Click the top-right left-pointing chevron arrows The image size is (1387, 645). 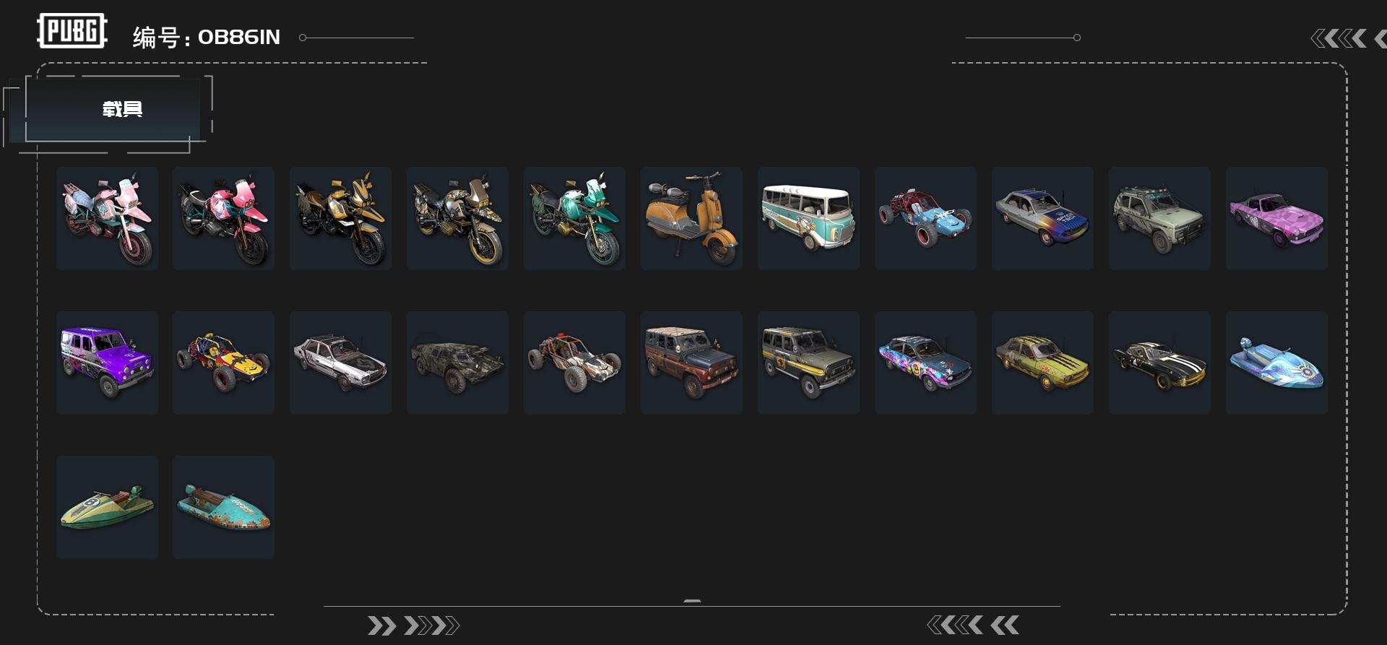click(1348, 38)
